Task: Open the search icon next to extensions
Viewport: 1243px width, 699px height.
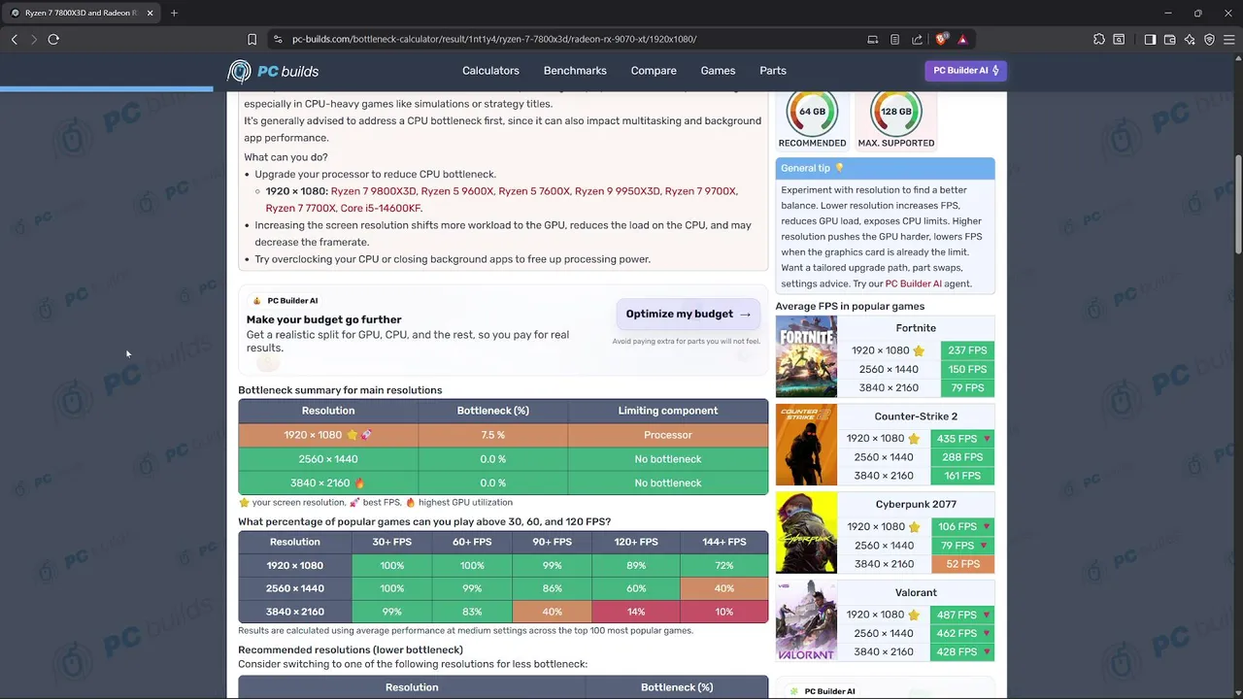Action: pos(1119,39)
